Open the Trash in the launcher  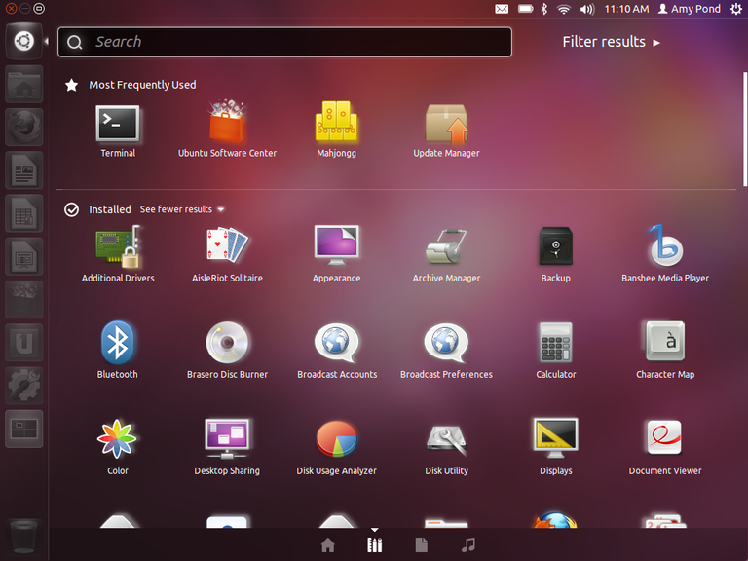[23, 537]
